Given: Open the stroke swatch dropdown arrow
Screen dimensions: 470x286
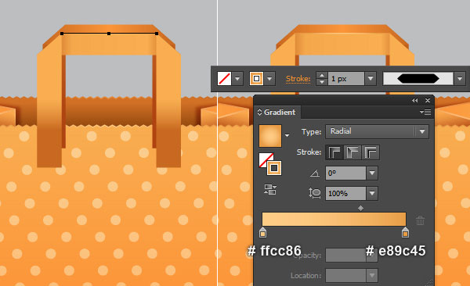Looking at the screenshot, I should pyautogui.click(x=269, y=79).
